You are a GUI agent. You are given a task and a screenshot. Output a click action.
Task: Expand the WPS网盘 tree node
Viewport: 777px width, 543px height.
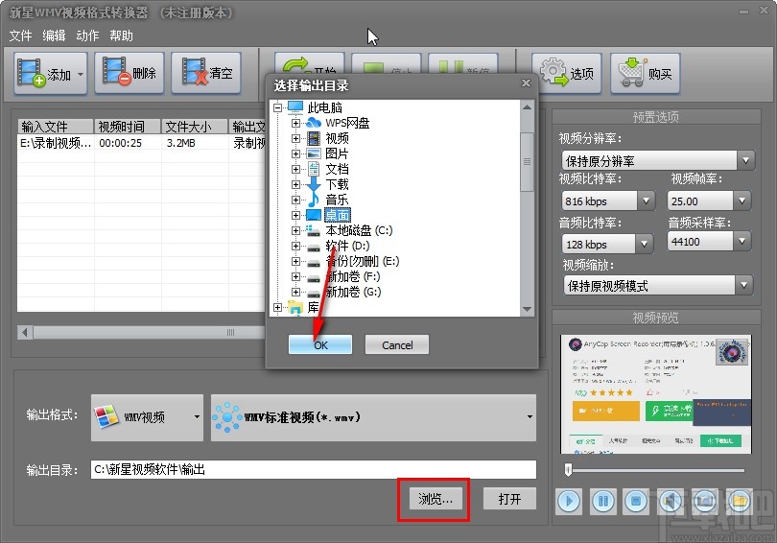(x=295, y=123)
